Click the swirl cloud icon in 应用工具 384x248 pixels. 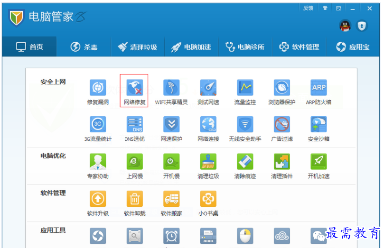281,236
